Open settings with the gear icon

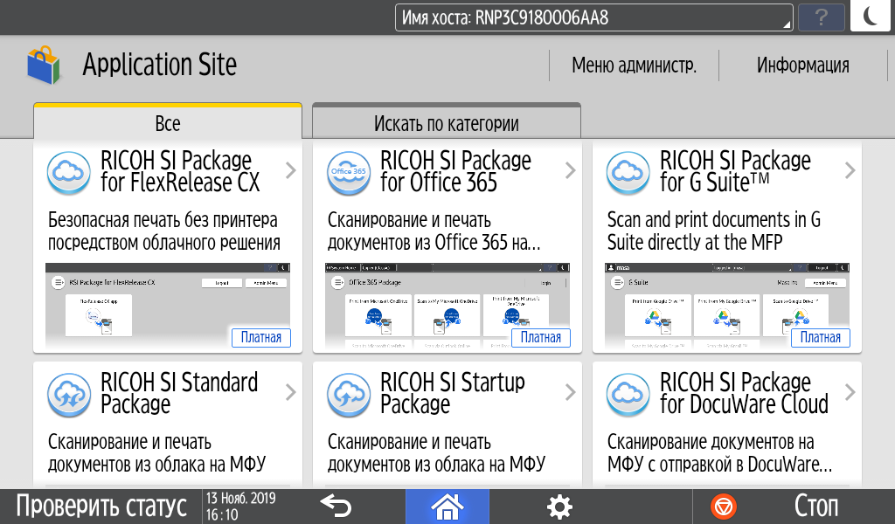click(559, 507)
